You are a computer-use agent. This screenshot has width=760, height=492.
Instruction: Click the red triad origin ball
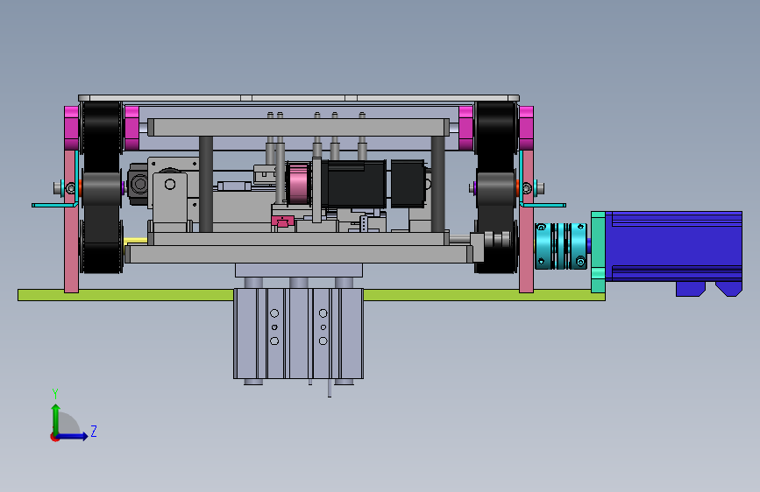coord(54,437)
